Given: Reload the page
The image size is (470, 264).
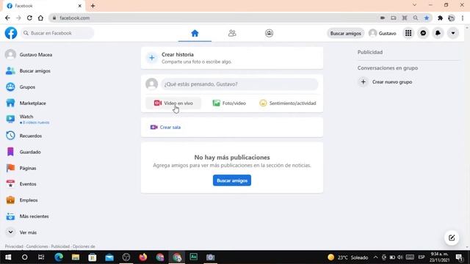Looking at the screenshot, I should point(29,18).
